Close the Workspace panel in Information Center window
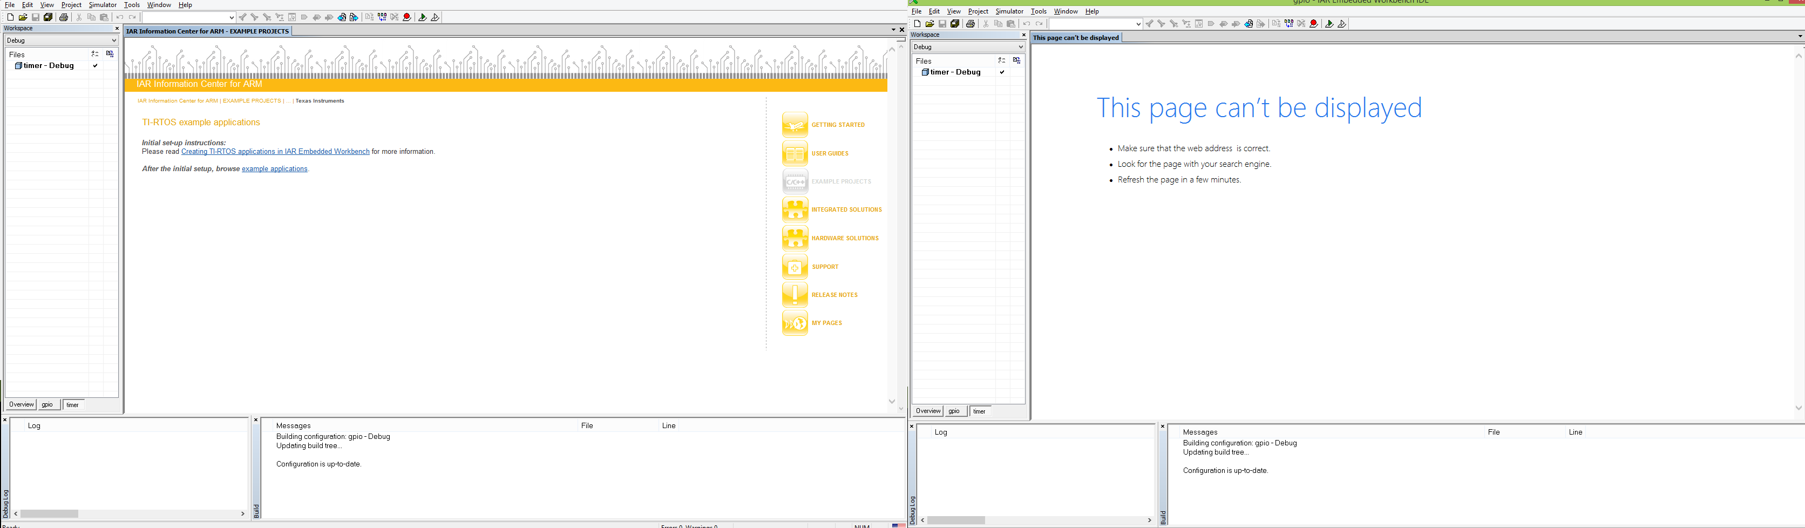The height and width of the screenshot is (528, 1805). (117, 29)
